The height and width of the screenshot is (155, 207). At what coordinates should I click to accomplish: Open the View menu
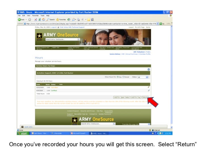click(28, 16)
